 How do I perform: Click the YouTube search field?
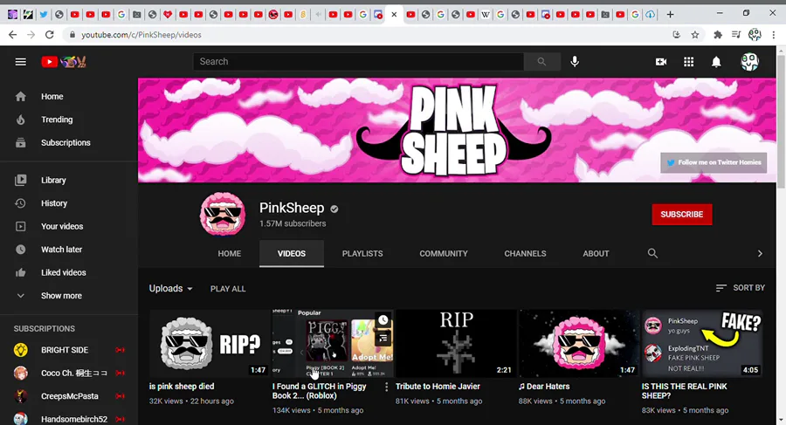358,62
